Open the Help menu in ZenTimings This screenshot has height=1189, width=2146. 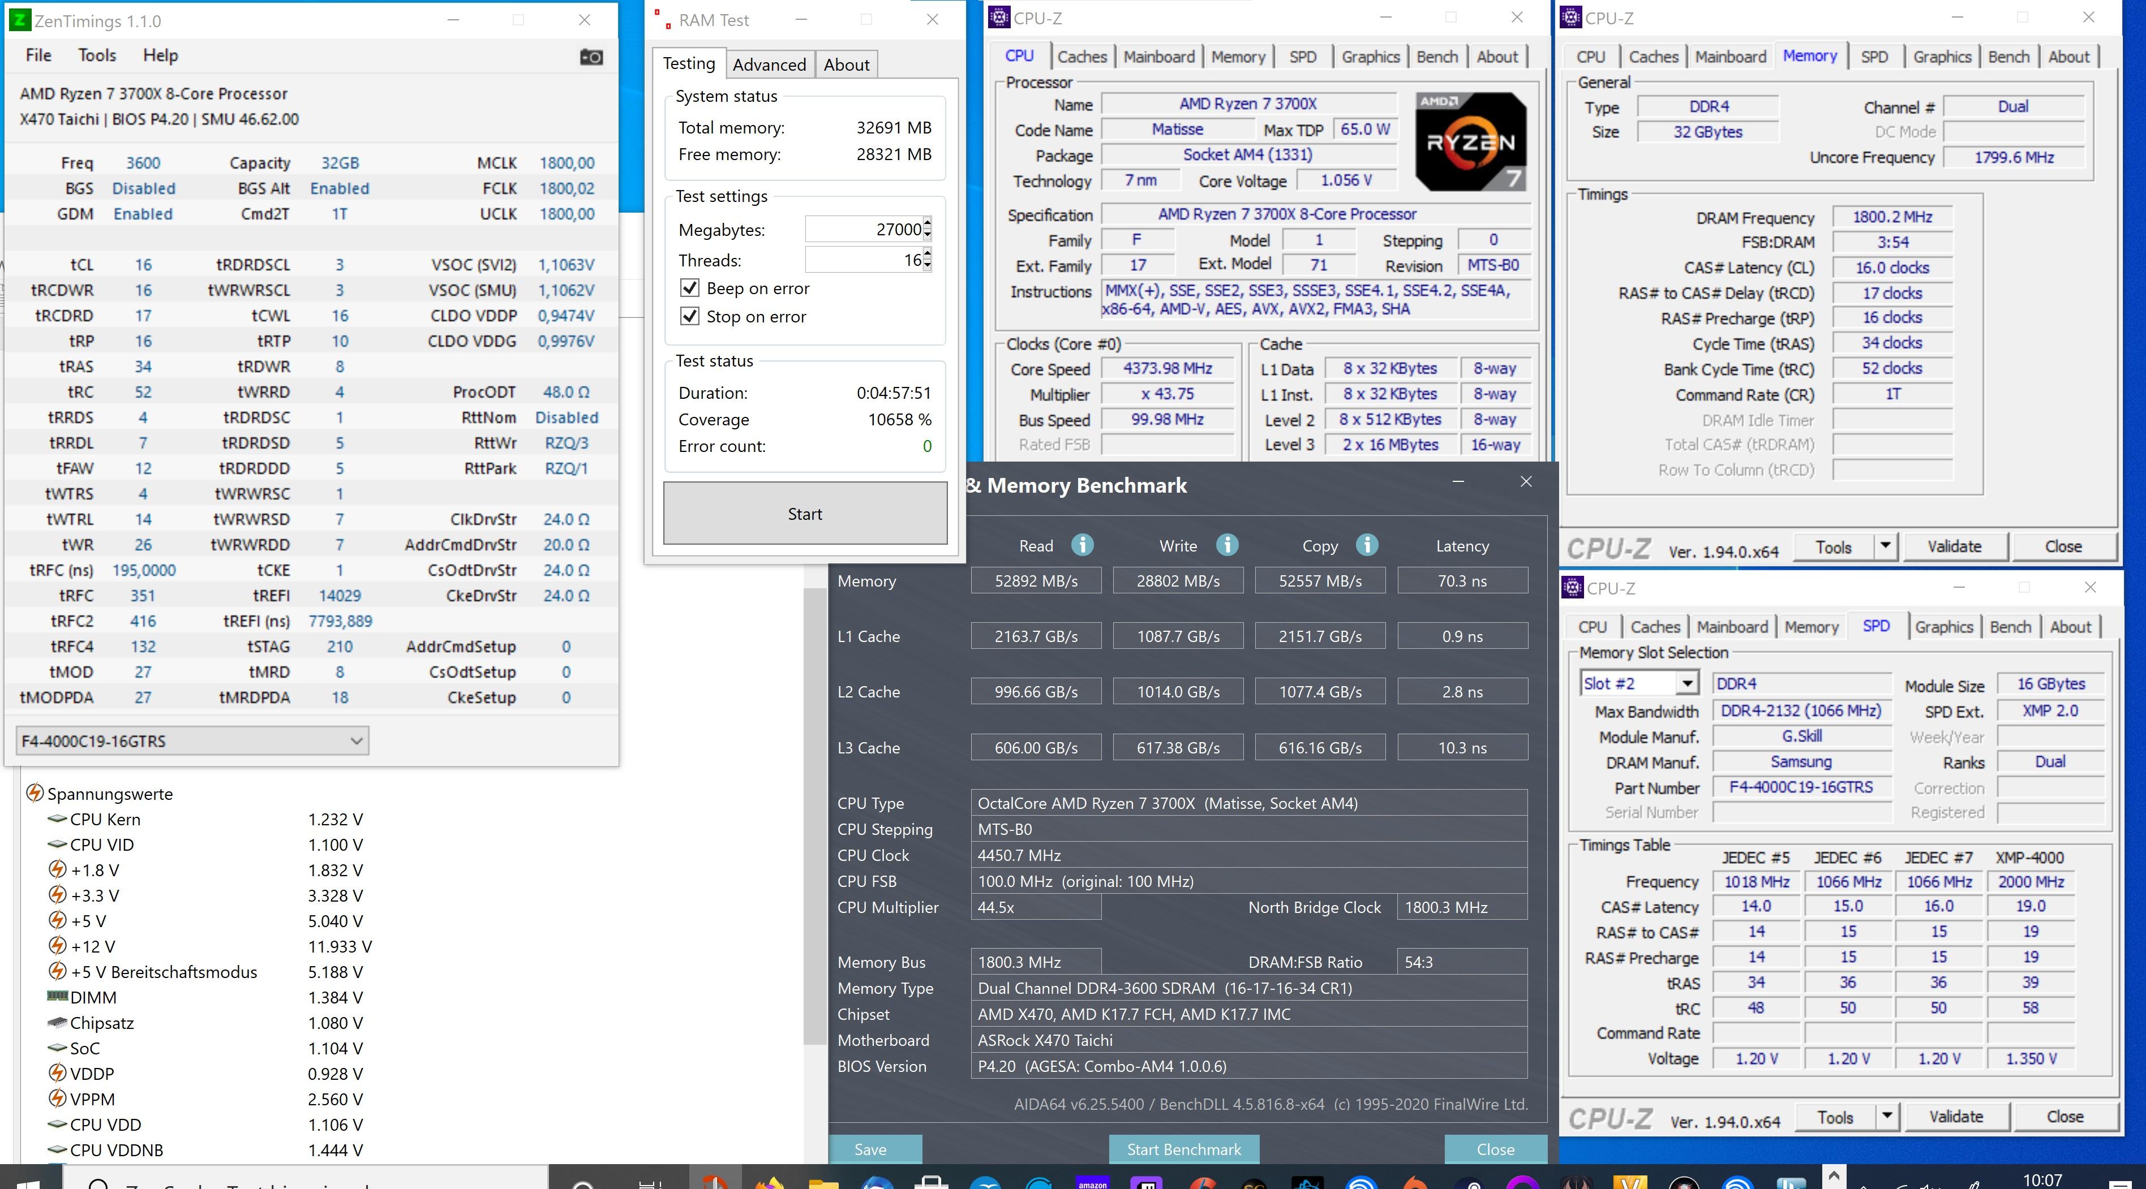[160, 55]
